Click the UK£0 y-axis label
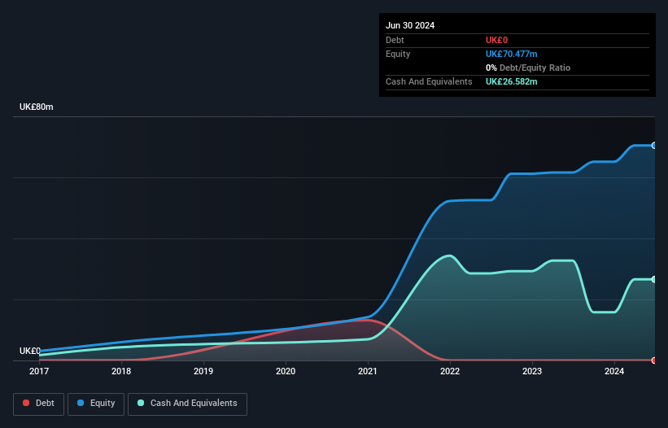The height and width of the screenshot is (428, 668). pyautogui.click(x=30, y=351)
